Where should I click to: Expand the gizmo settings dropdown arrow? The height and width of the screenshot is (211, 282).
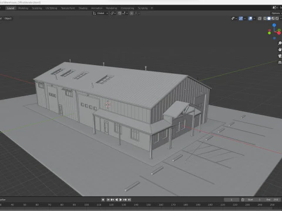(245, 18)
